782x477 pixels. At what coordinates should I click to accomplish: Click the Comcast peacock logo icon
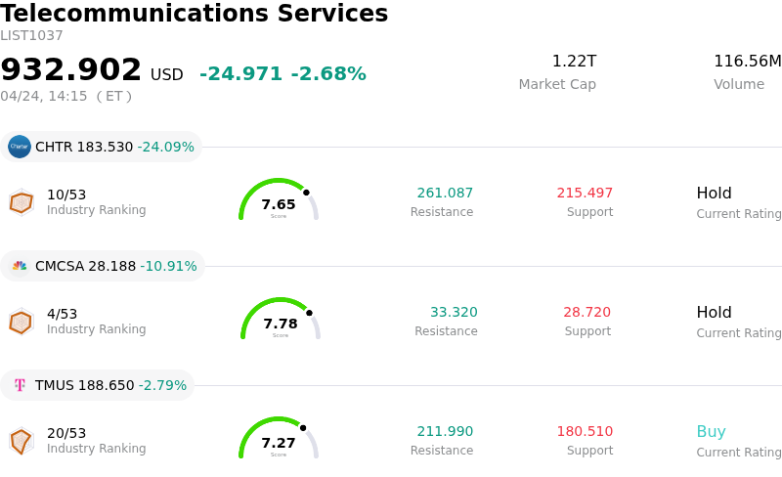20,266
